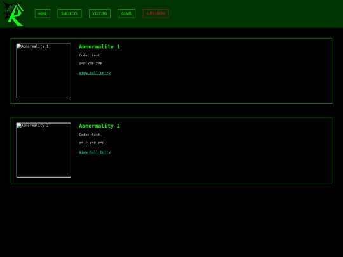
Task: Select the 'Code: test' text under Abnormality 1
Action: click(x=90, y=55)
